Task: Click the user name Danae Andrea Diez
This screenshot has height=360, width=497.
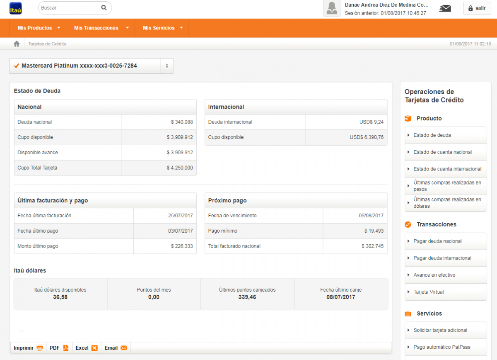Action: point(387,5)
